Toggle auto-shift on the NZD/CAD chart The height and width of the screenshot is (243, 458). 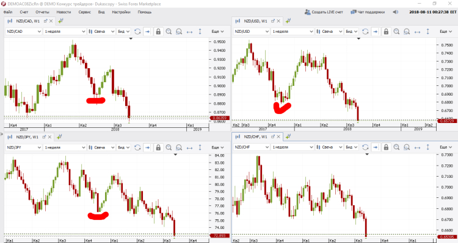pos(148,32)
